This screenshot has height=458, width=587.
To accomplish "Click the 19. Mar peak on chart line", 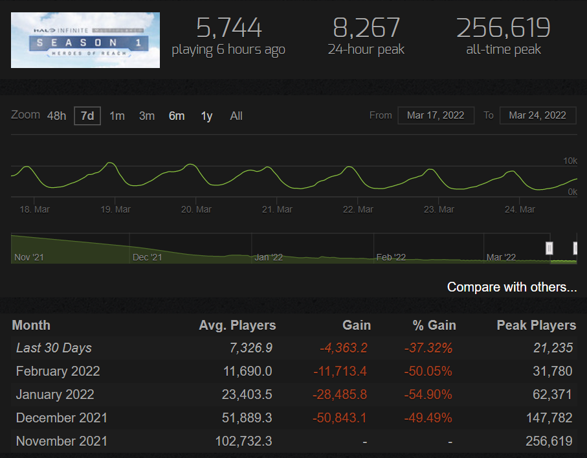I will coord(111,163).
